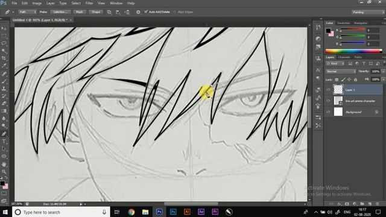Image resolution: width=386 pixels, height=217 pixels.
Task: Open the Filter menu
Action: point(89,3)
